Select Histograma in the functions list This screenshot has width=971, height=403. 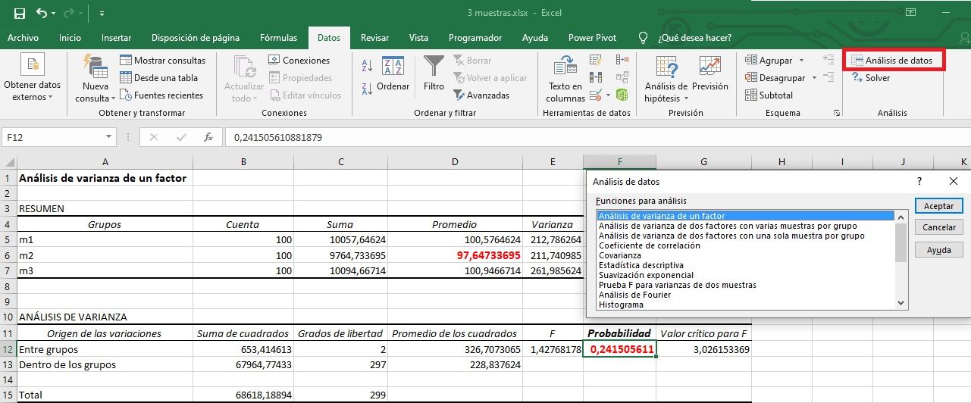click(621, 305)
